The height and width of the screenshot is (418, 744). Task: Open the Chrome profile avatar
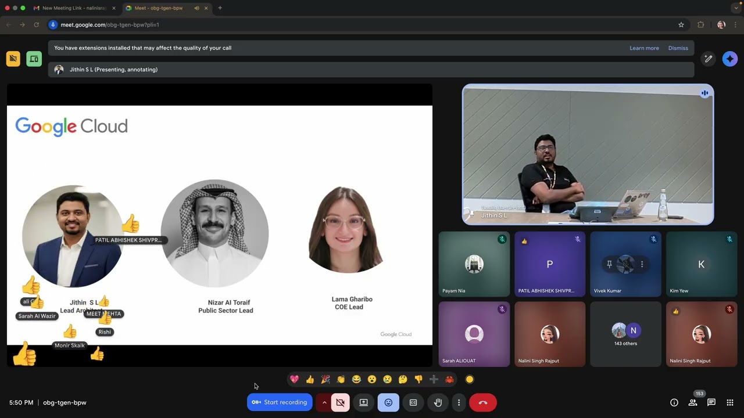click(721, 25)
